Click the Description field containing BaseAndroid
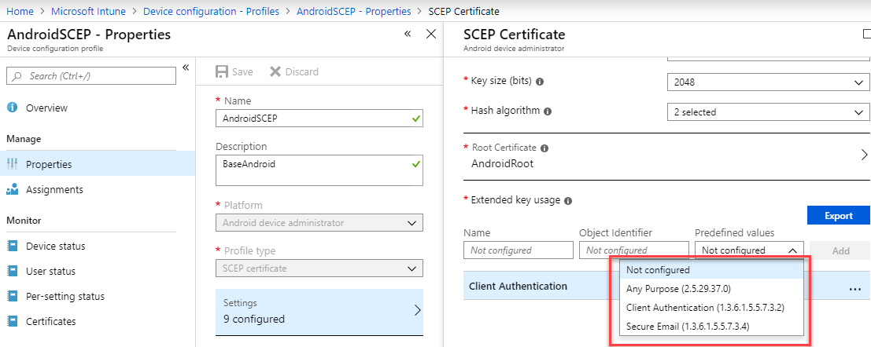The image size is (871, 347). [x=319, y=170]
